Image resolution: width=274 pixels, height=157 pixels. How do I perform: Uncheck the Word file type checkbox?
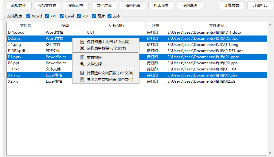pyautogui.click(x=28, y=16)
